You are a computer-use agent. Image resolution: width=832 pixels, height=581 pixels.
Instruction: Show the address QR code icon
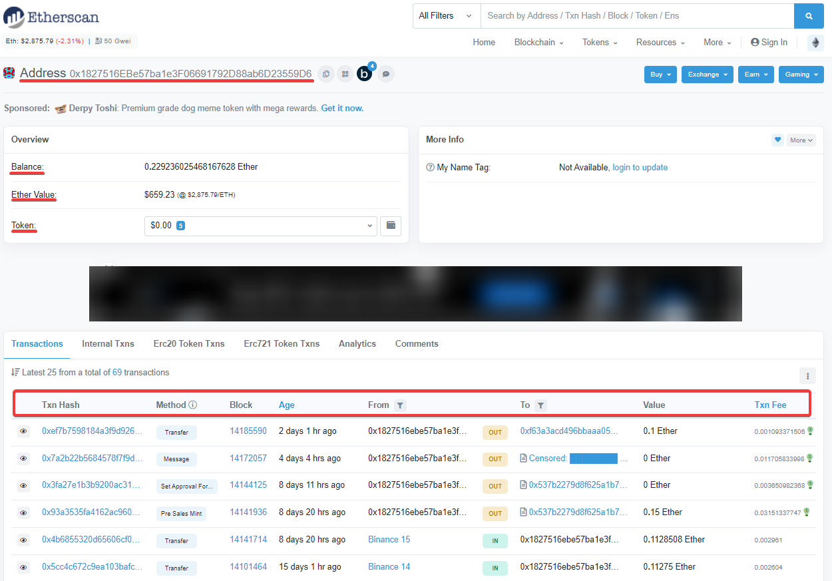tap(345, 74)
